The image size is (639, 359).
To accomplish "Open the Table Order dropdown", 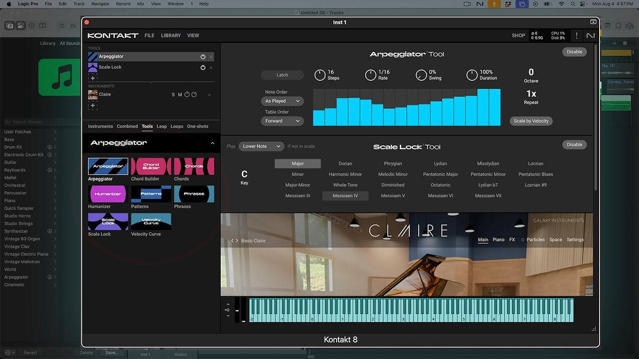I will point(282,121).
